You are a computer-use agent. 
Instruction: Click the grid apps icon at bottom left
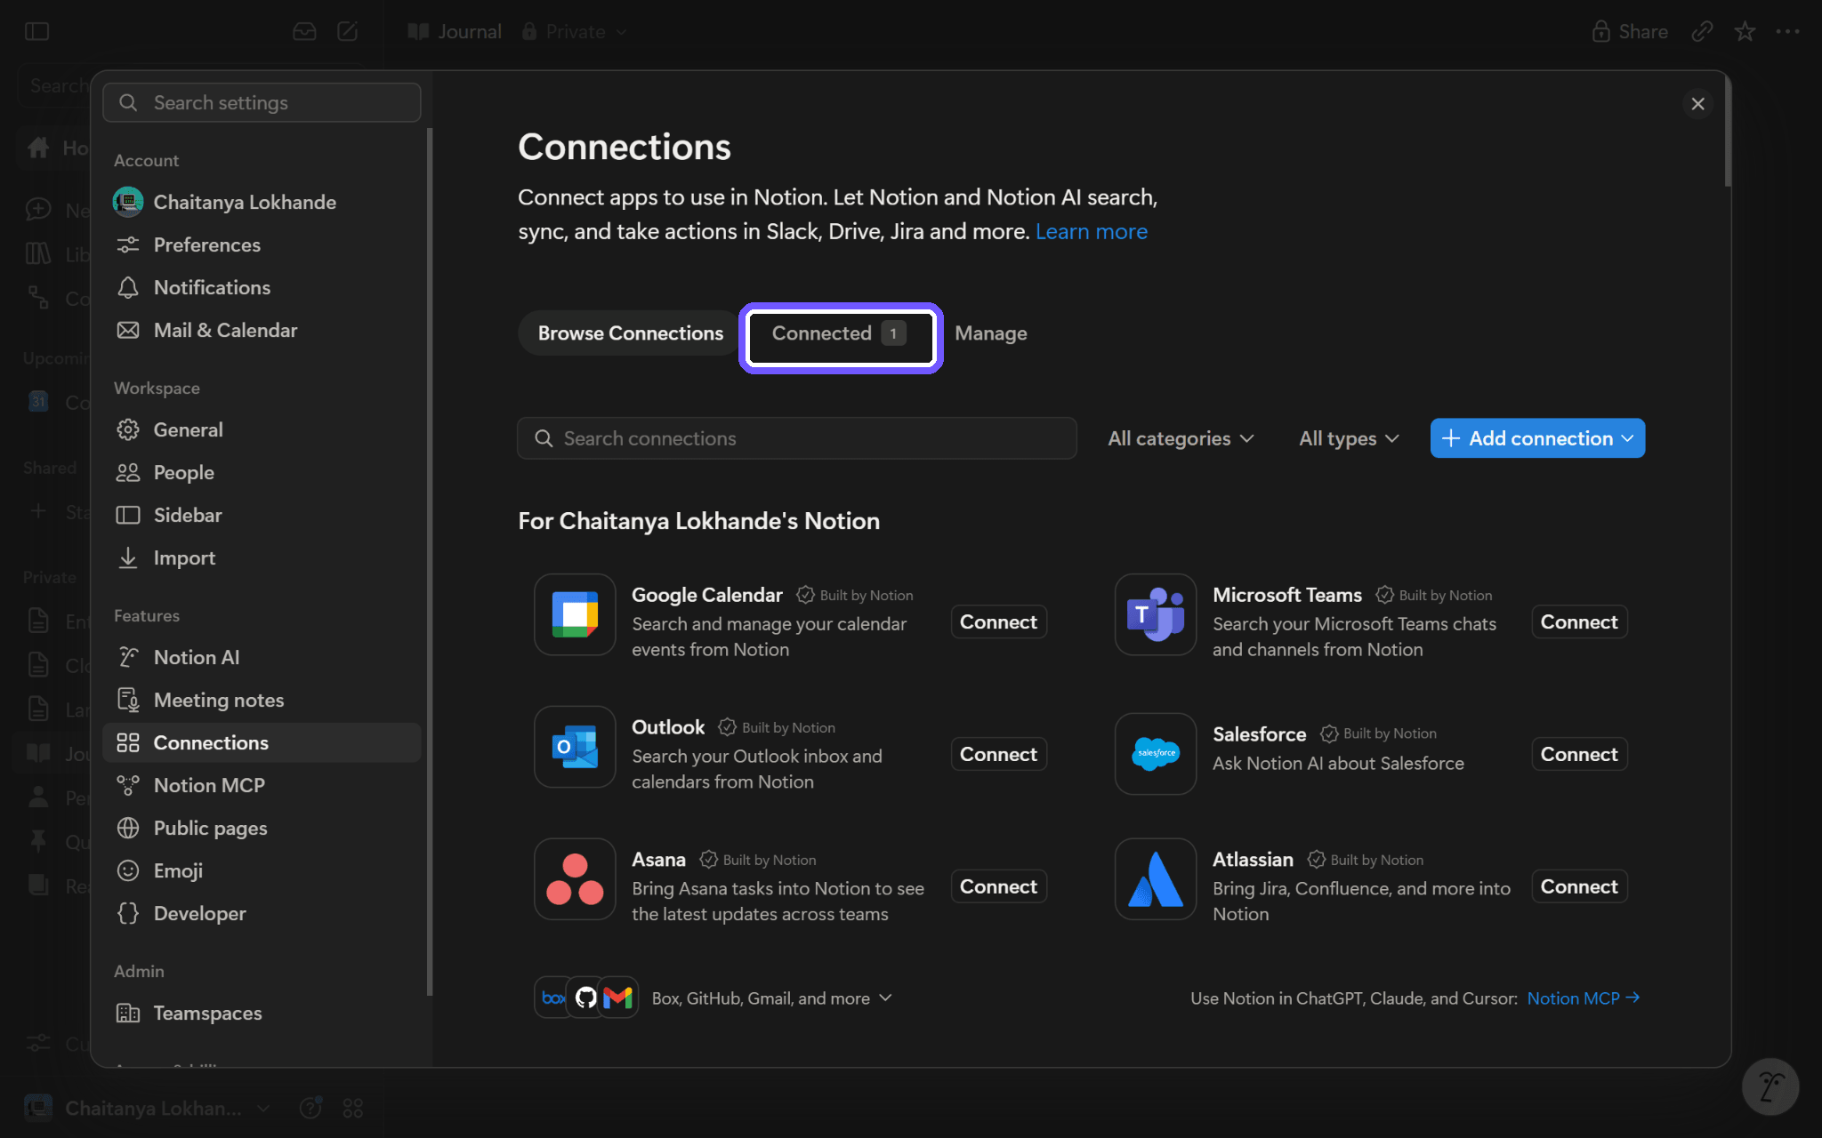coord(353,1108)
